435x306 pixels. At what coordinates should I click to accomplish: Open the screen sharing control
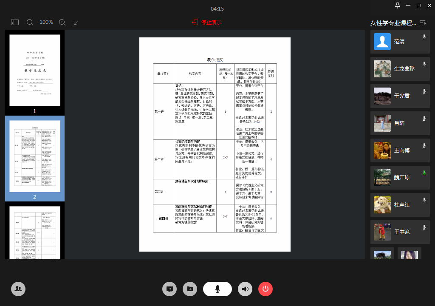pyautogui.click(x=169, y=289)
